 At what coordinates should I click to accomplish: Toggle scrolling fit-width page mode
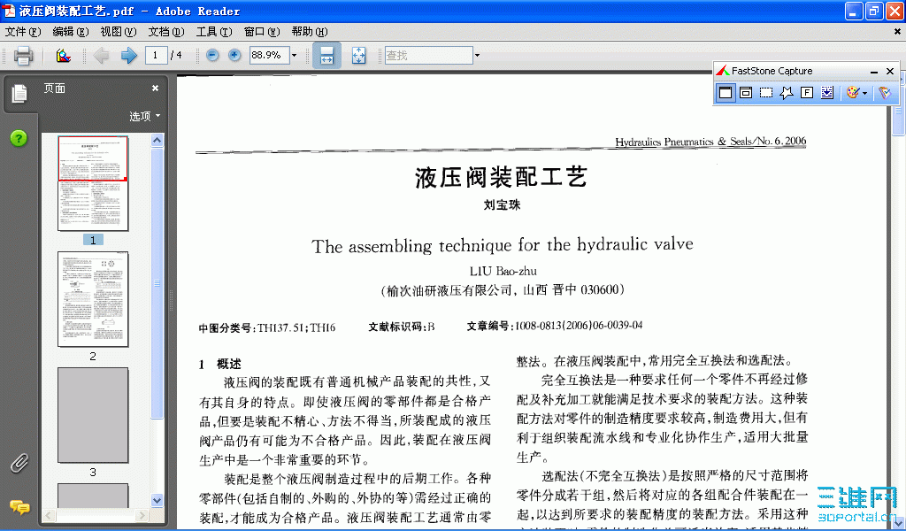327,56
